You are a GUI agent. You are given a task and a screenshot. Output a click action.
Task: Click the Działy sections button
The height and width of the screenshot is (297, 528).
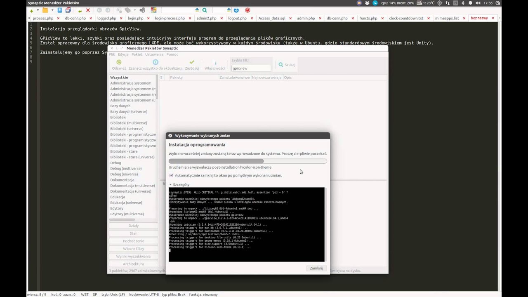coord(133,226)
